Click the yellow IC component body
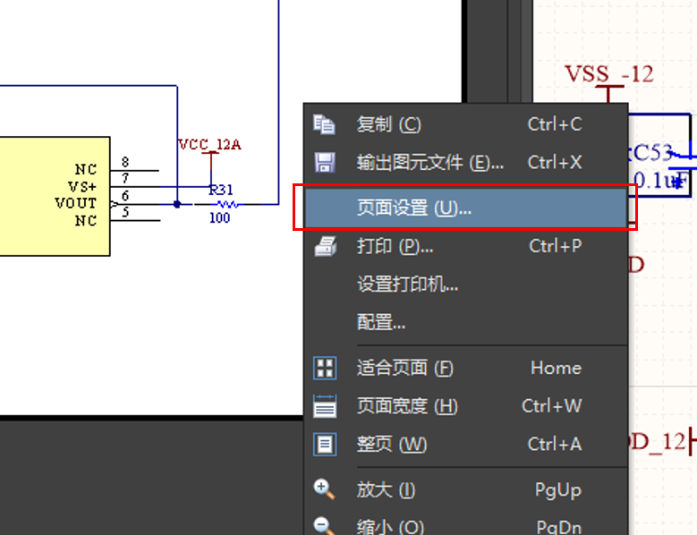This screenshot has width=697, height=535. [x=55, y=197]
